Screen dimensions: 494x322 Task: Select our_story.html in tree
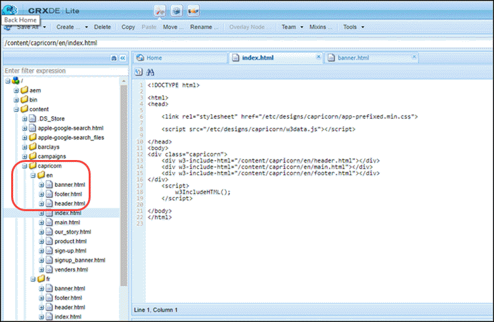pos(73,231)
